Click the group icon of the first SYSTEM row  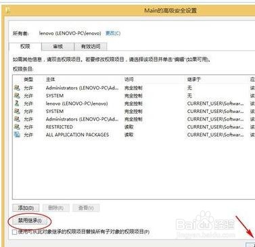click(17, 95)
